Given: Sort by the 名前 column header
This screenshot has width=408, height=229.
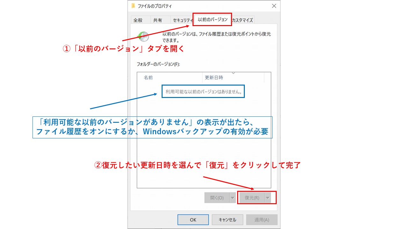Looking at the screenshot, I should pyautogui.click(x=170, y=78).
